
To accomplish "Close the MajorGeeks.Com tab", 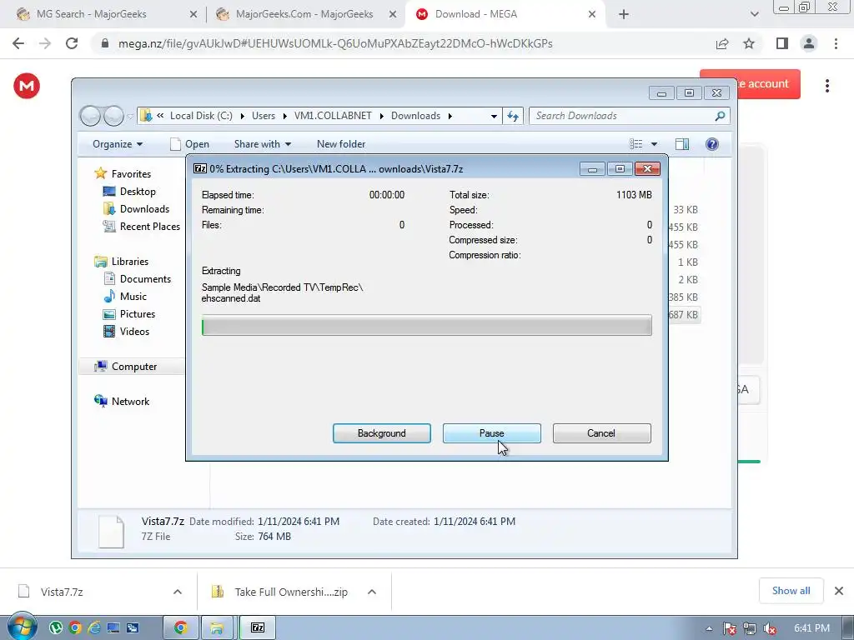I will point(393,15).
